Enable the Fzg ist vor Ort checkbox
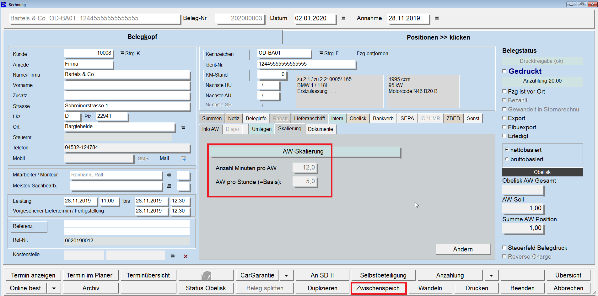 tap(504, 91)
